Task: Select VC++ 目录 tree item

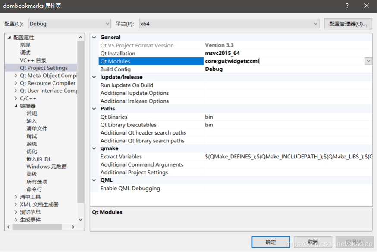Action: (x=33, y=60)
